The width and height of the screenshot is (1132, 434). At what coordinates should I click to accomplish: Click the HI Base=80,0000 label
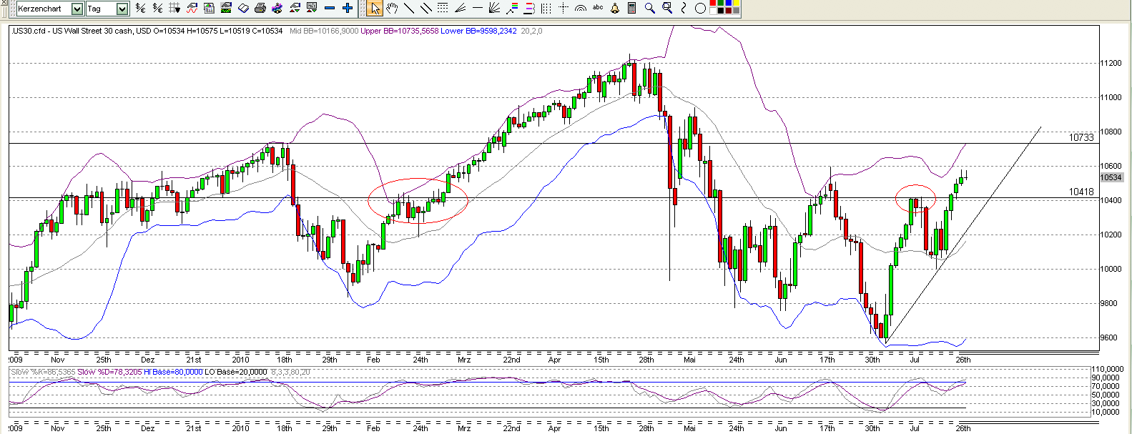[x=173, y=372]
